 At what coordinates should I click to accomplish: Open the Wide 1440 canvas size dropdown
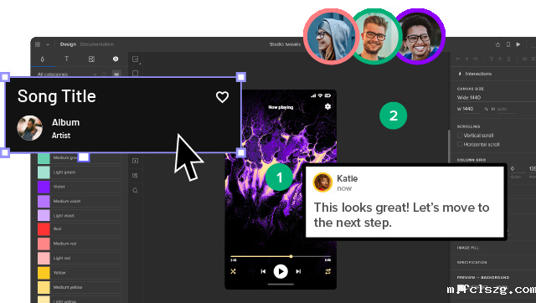tap(496, 98)
